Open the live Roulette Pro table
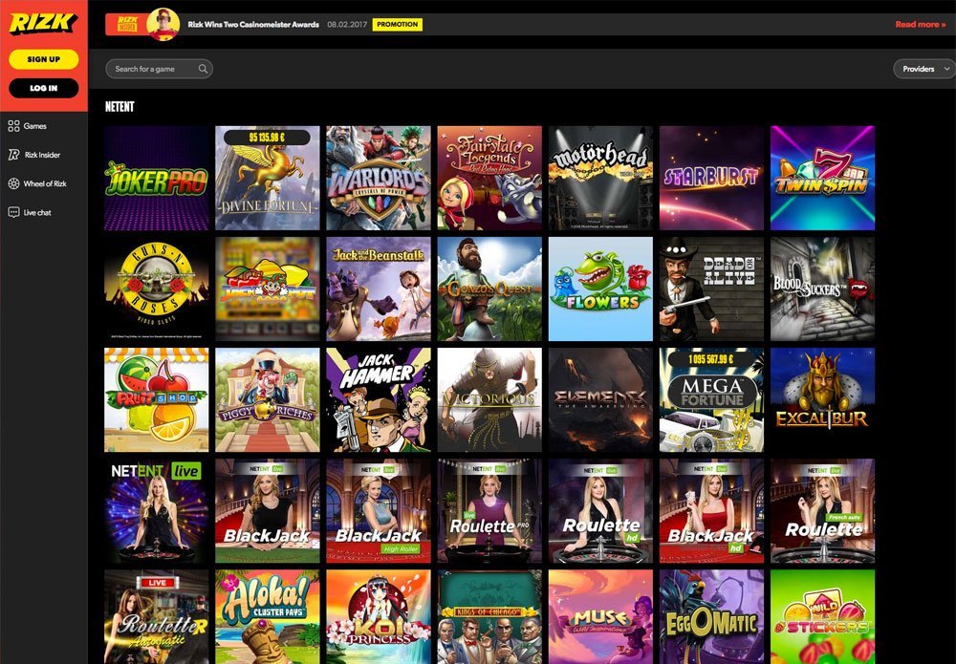The width and height of the screenshot is (956, 664). click(x=489, y=510)
